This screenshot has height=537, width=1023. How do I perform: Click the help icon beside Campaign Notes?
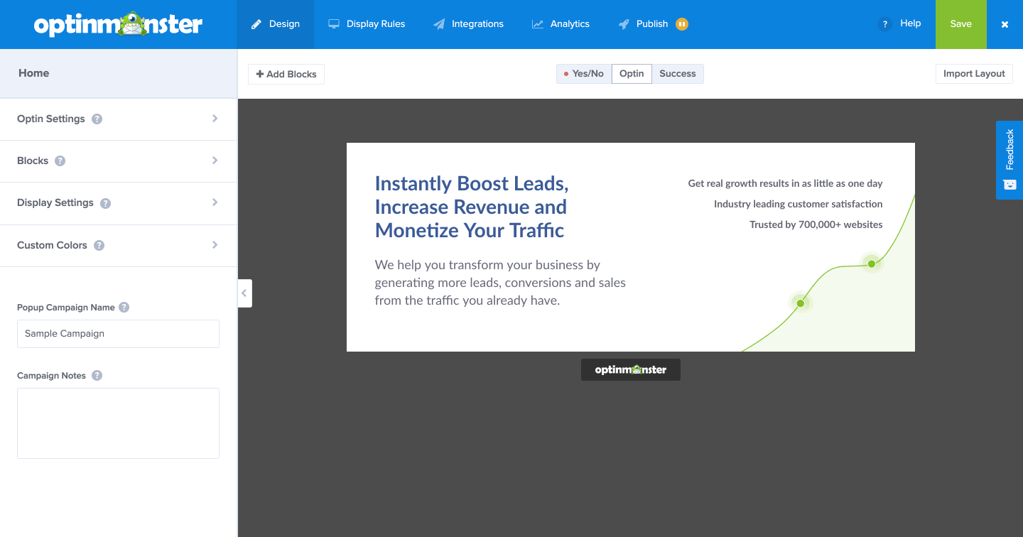click(97, 376)
